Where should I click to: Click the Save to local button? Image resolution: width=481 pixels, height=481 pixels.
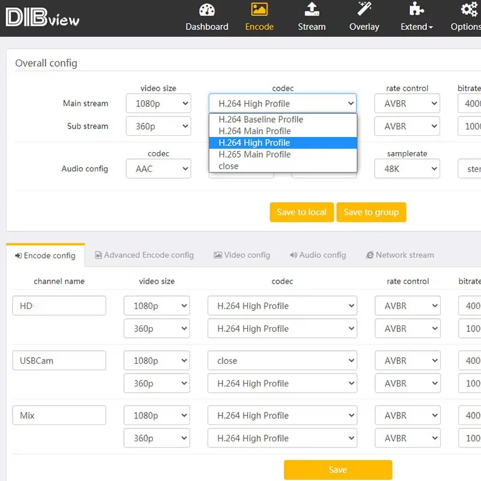[301, 212]
